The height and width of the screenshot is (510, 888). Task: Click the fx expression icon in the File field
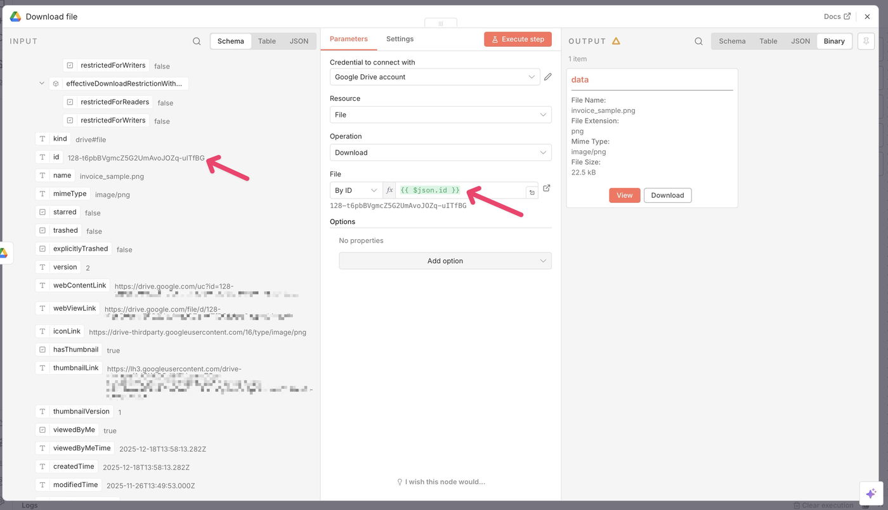(x=389, y=190)
